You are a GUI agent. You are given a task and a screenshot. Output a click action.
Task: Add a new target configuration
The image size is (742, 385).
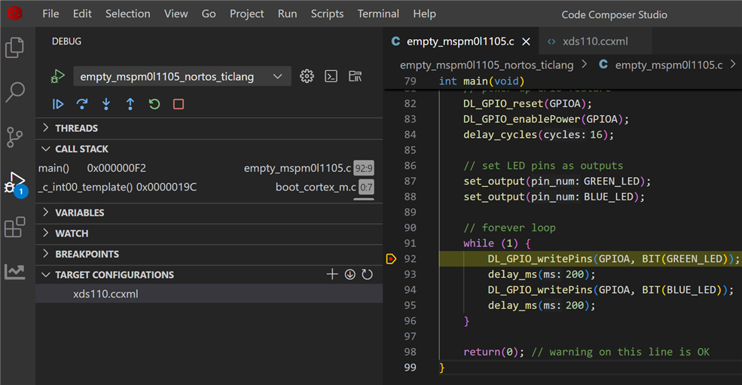(332, 274)
